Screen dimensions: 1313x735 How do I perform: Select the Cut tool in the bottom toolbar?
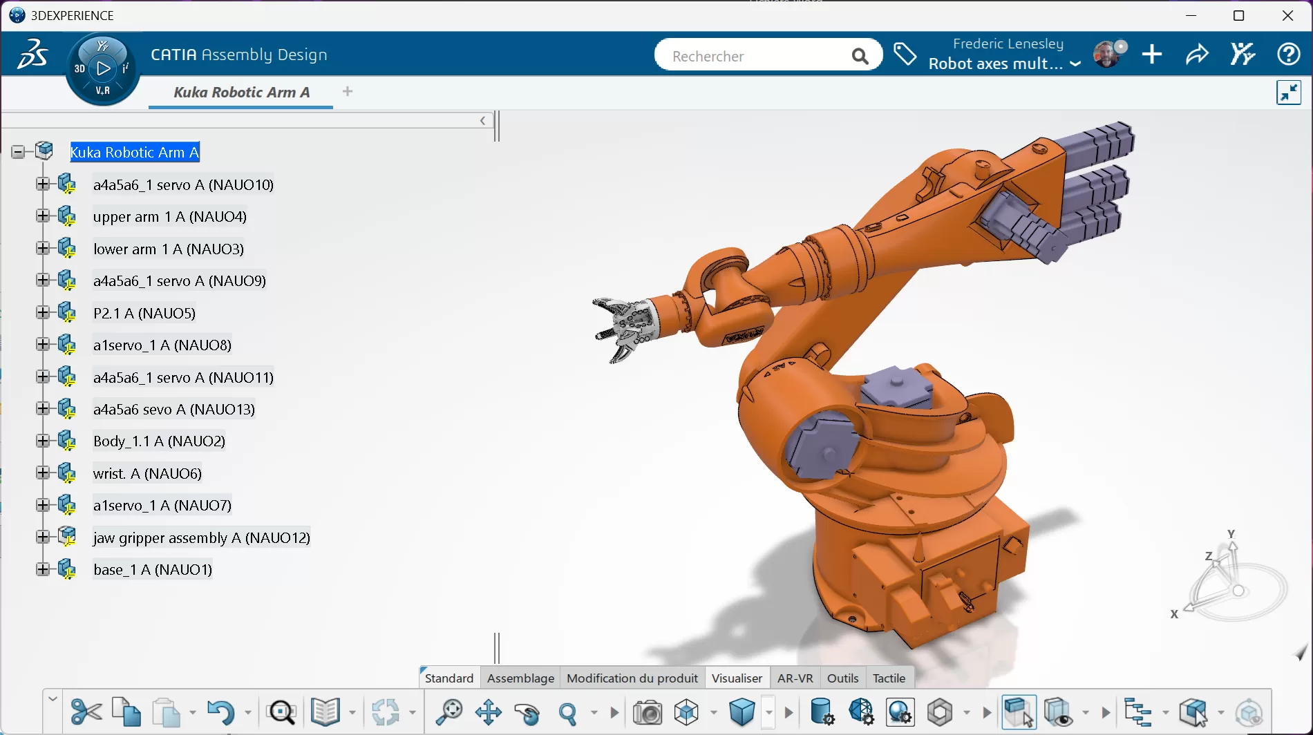pyautogui.click(x=86, y=712)
